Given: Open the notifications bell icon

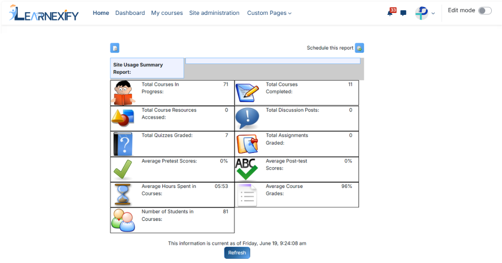Looking at the screenshot, I should (x=390, y=13).
